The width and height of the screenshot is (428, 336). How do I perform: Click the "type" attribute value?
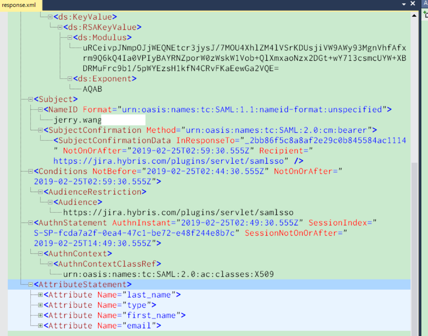pos(137,305)
